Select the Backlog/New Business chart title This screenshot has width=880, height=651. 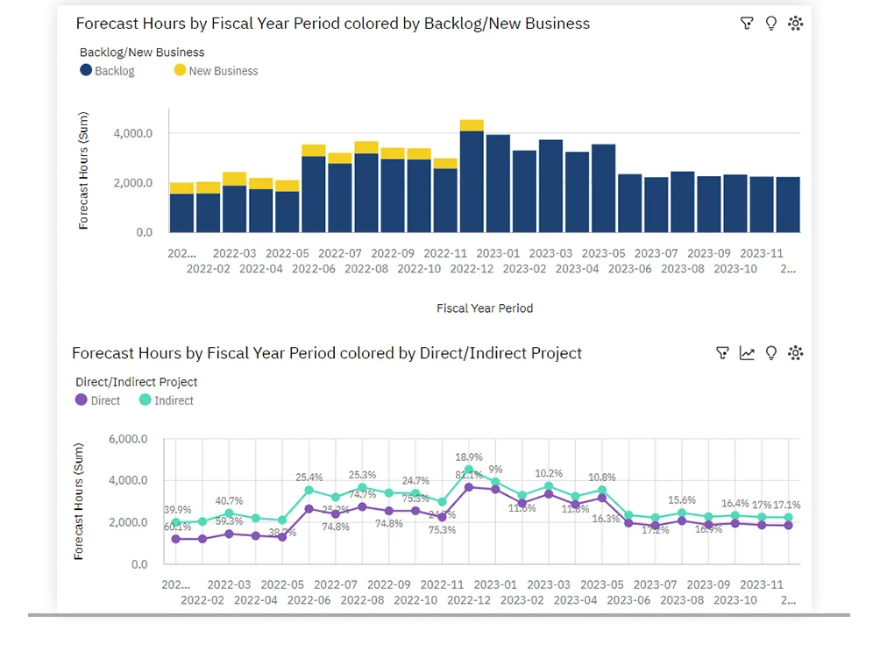point(332,24)
